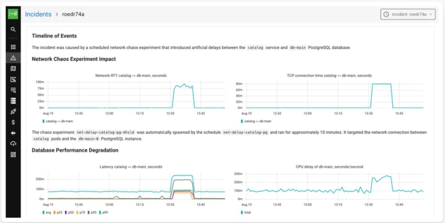Open the costs dollar icon in the sidebar

click(13, 122)
